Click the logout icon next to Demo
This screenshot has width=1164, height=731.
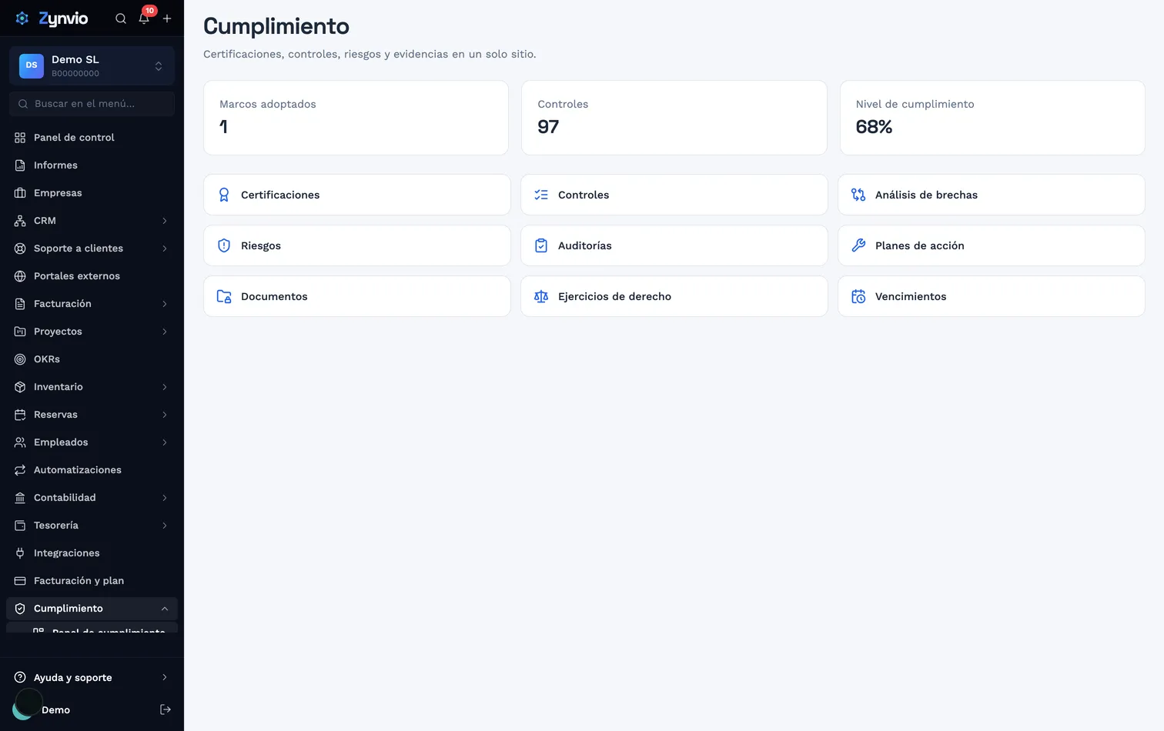[x=165, y=709]
